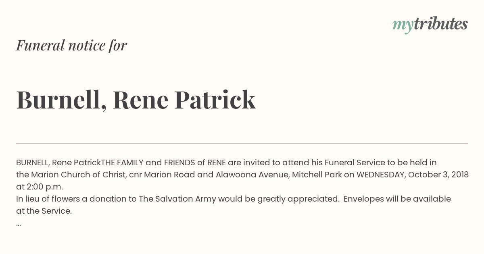Click the "Burnell, Rene Patrick" headline
This screenshot has height=254, width=484.
click(136, 100)
